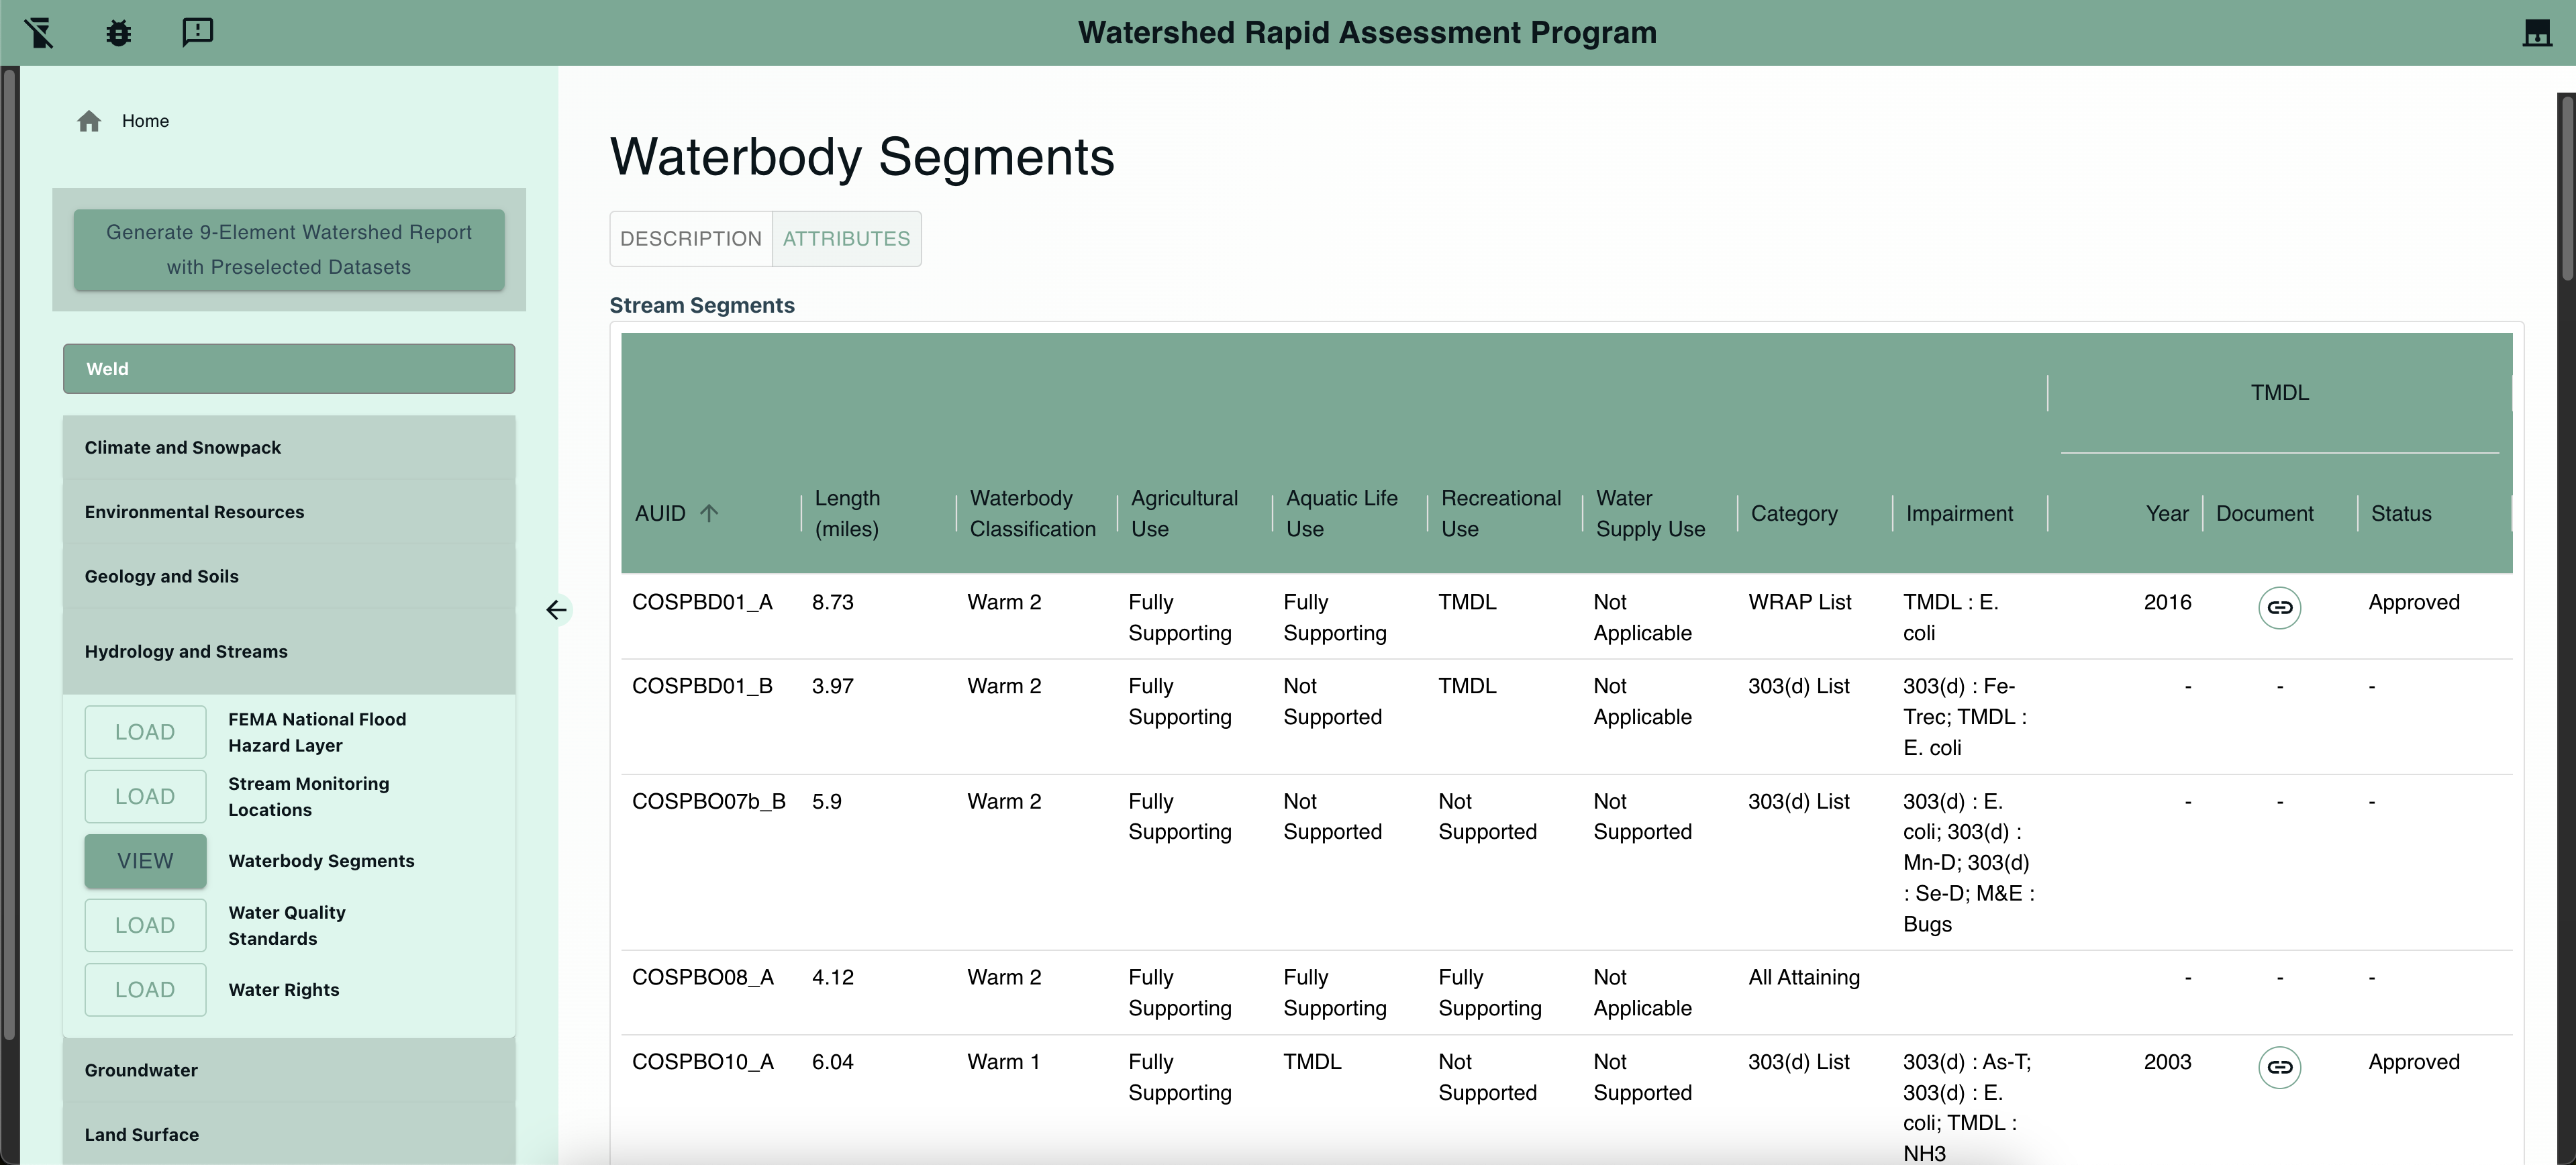Open TMDL document link for COSPBD01_A
Viewport: 2576px width, 1165px height.
tap(2279, 607)
